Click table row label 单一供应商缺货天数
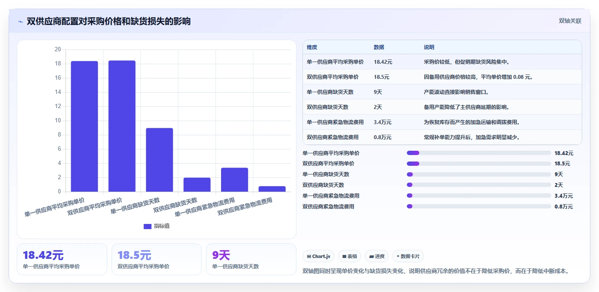 coord(330,92)
